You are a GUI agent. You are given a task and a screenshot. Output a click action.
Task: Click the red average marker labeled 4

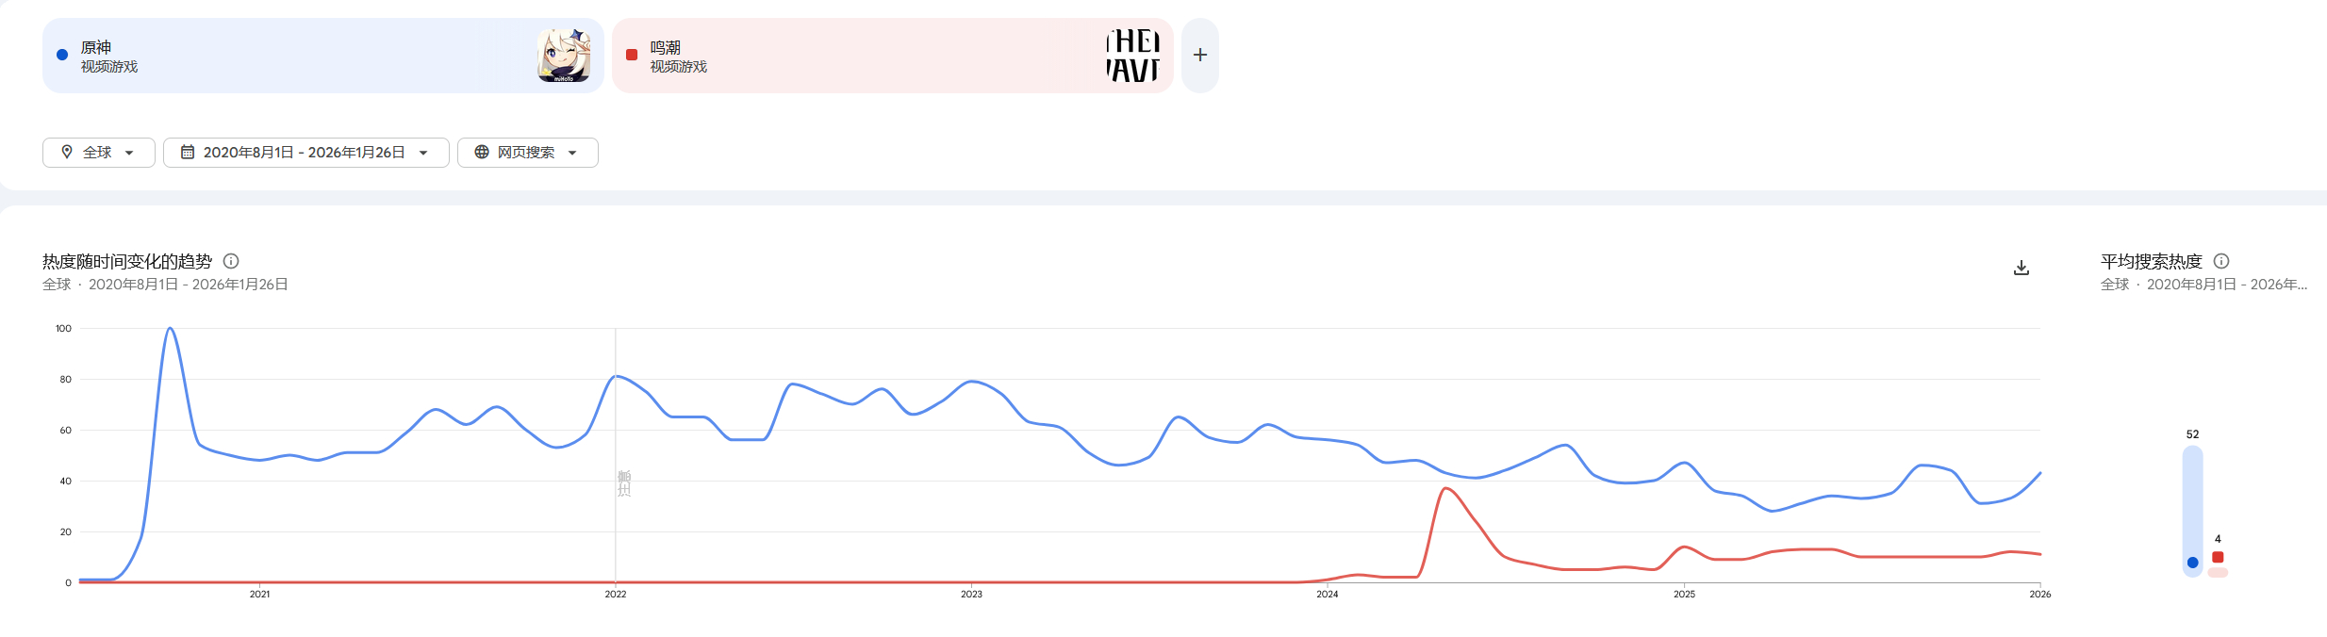point(2218,558)
